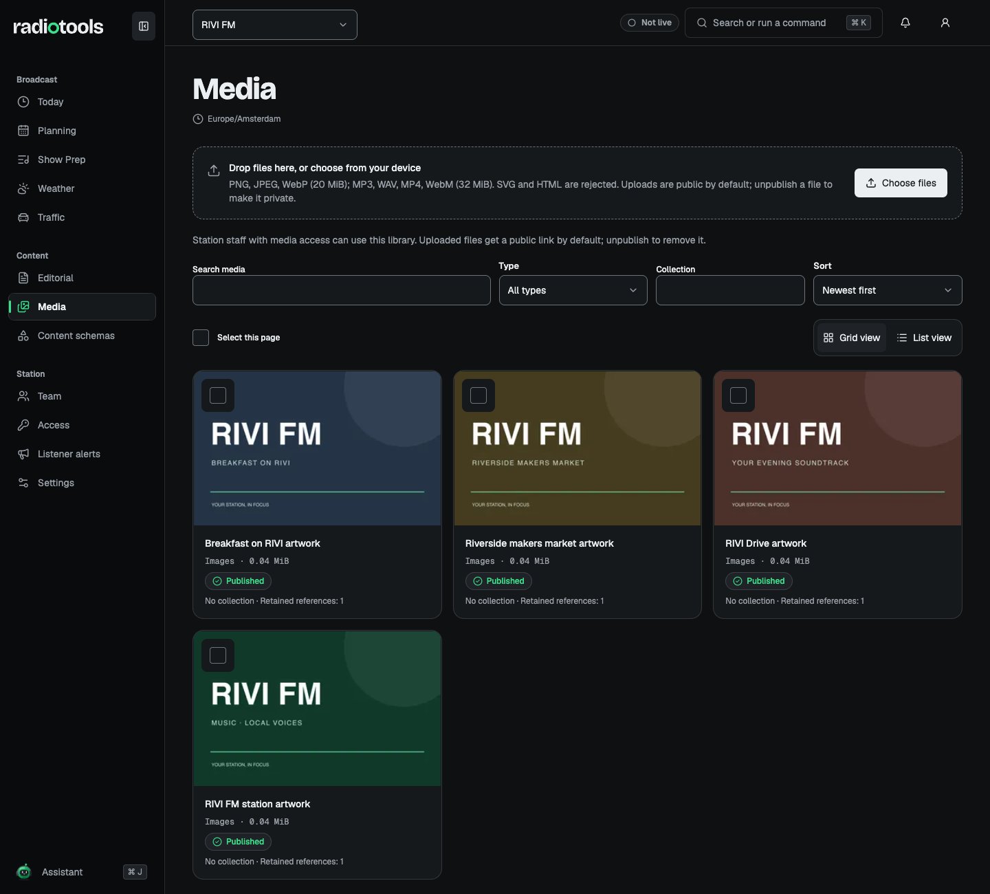Viewport: 990px width, 894px height.
Task: Open the Media page in sidebar
Action: tap(82, 307)
